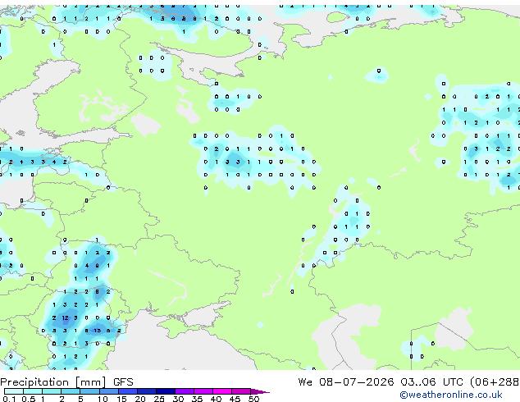520x402 pixels.
Task: Pick the 40–45 mm magenta legend swatch
Action: pos(222,391)
